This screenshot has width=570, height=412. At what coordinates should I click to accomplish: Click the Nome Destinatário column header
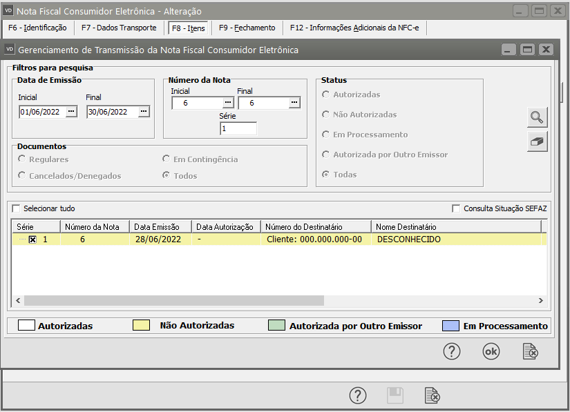coord(406,227)
